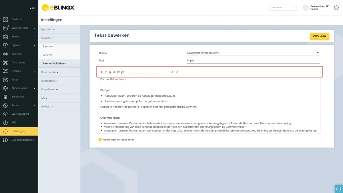Click the OPSLAAN button
This screenshot has width=343, height=193.
coord(320,37)
